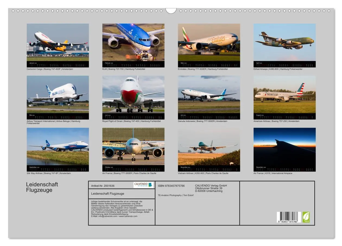Click caption 'Emirates | Boeing 777-300ER | Hamburg Fuhlsbüttel'
Image resolution: width=342 pixels, height=246 pixels.
click(x=203, y=69)
